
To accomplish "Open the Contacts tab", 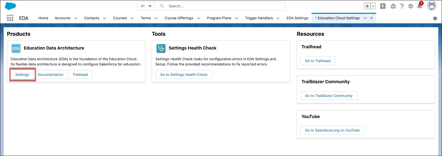I will click(x=92, y=18).
